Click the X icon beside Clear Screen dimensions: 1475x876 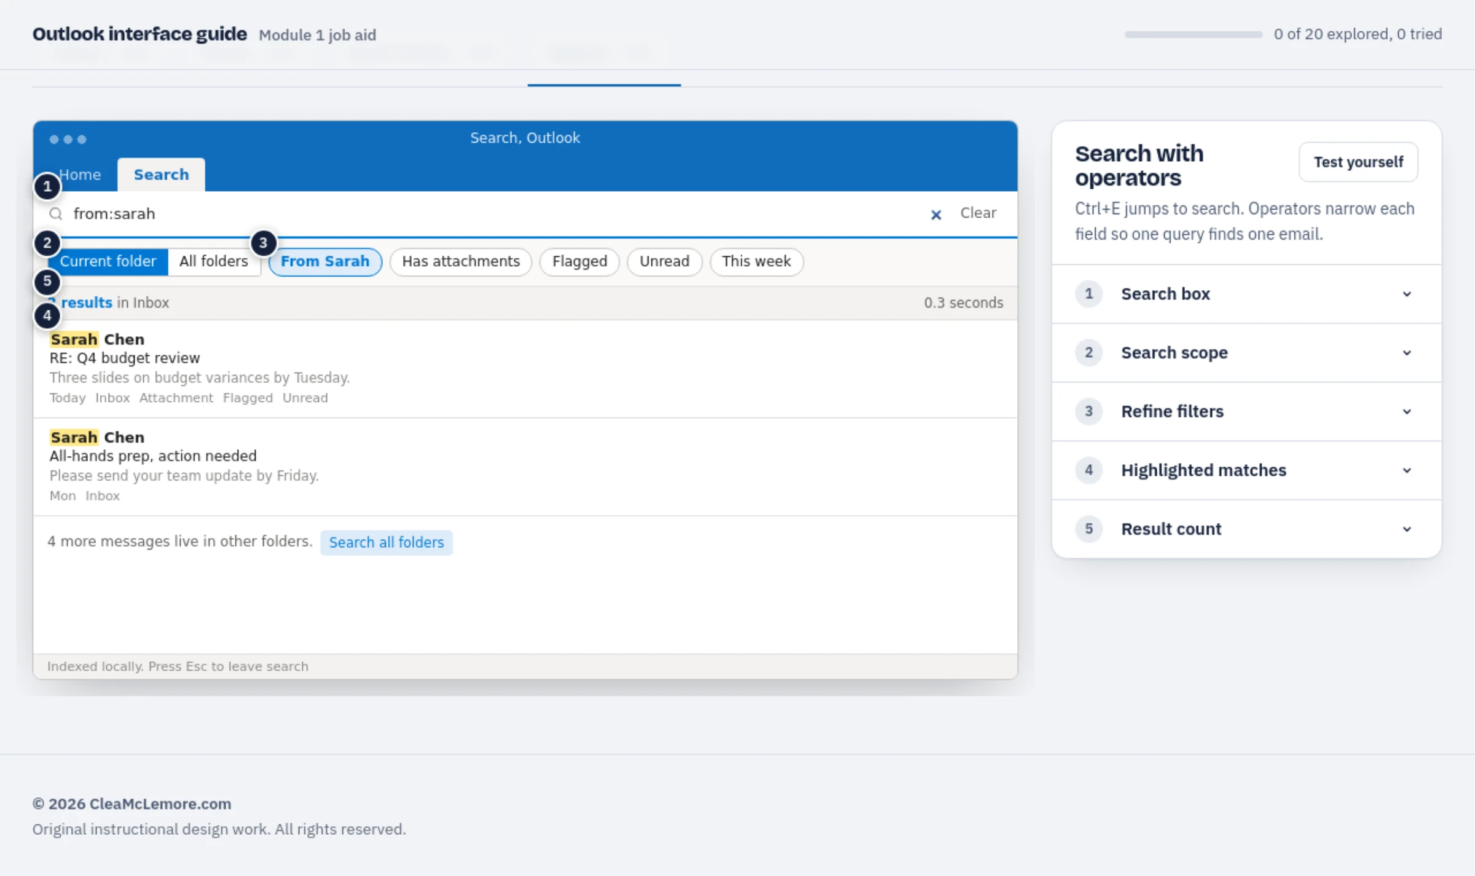pos(935,215)
